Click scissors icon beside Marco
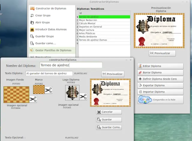The image size is (192, 141). pos(49,90)
